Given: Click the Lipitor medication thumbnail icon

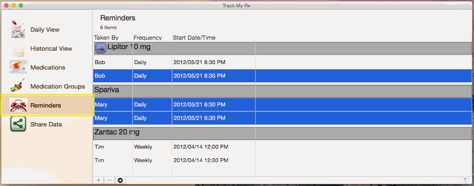Looking at the screenshot, I should point(101,48).
